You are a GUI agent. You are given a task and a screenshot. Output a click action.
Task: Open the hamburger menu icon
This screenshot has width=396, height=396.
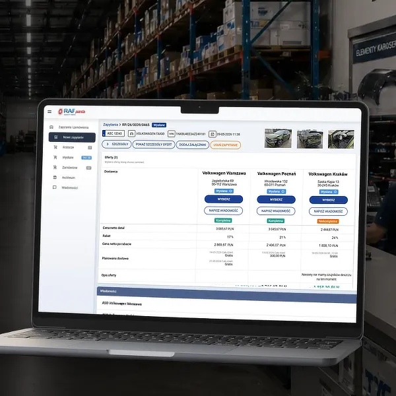click(x=49, y=112)
